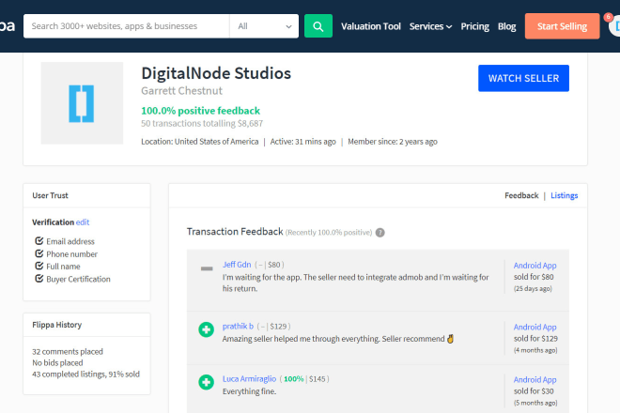The width and height of the screenshot is (620, 413).
Task: Click the 100% rating beside Luca Armiraglio
Action: pos(294,379)
